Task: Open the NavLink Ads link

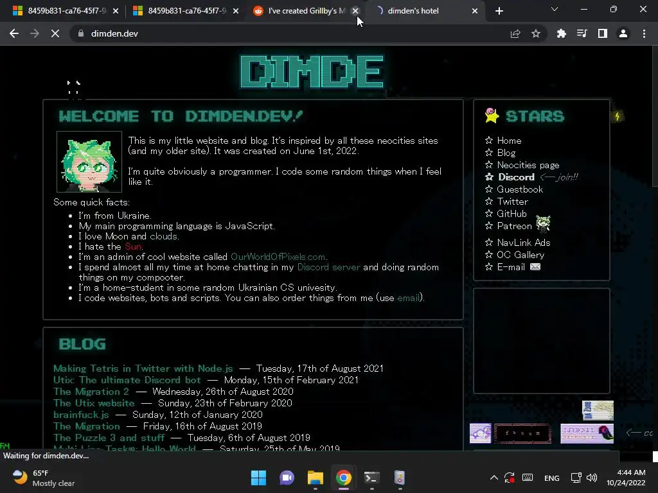Action: pos(523,242)
